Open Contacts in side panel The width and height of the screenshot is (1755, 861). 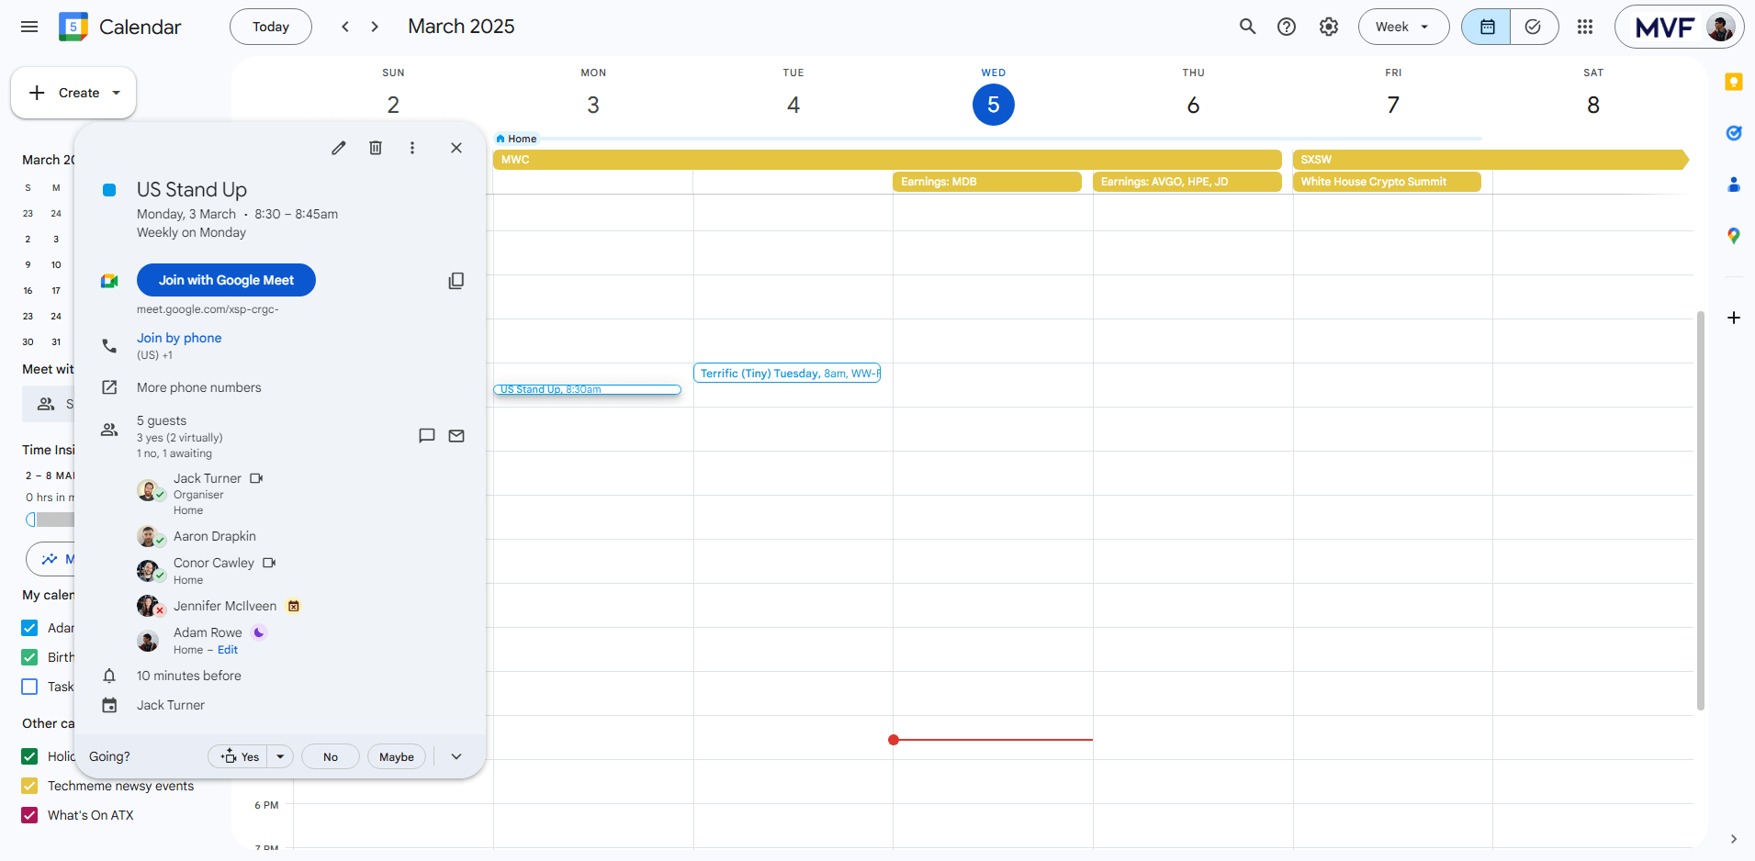[1734, 184]
